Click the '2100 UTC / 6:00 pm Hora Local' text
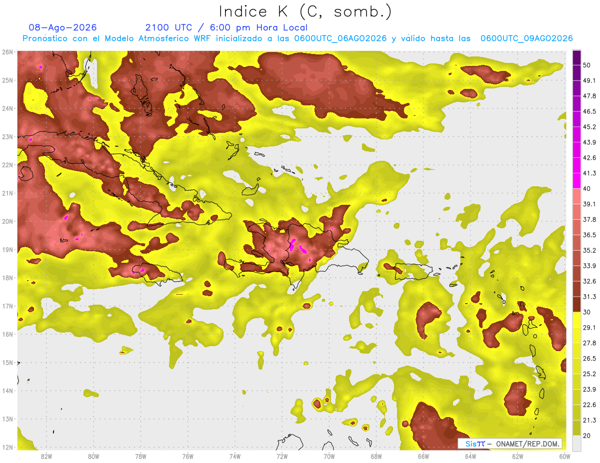 (226, 27)
